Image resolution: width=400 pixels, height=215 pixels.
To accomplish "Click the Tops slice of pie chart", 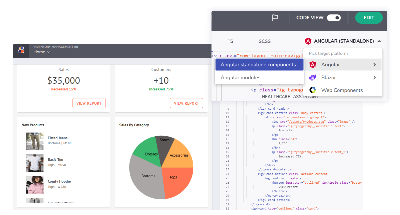I will tap(177, 182).
